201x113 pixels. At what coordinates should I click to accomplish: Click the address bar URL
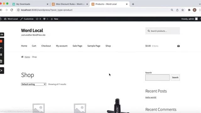[x=47, y=10]
